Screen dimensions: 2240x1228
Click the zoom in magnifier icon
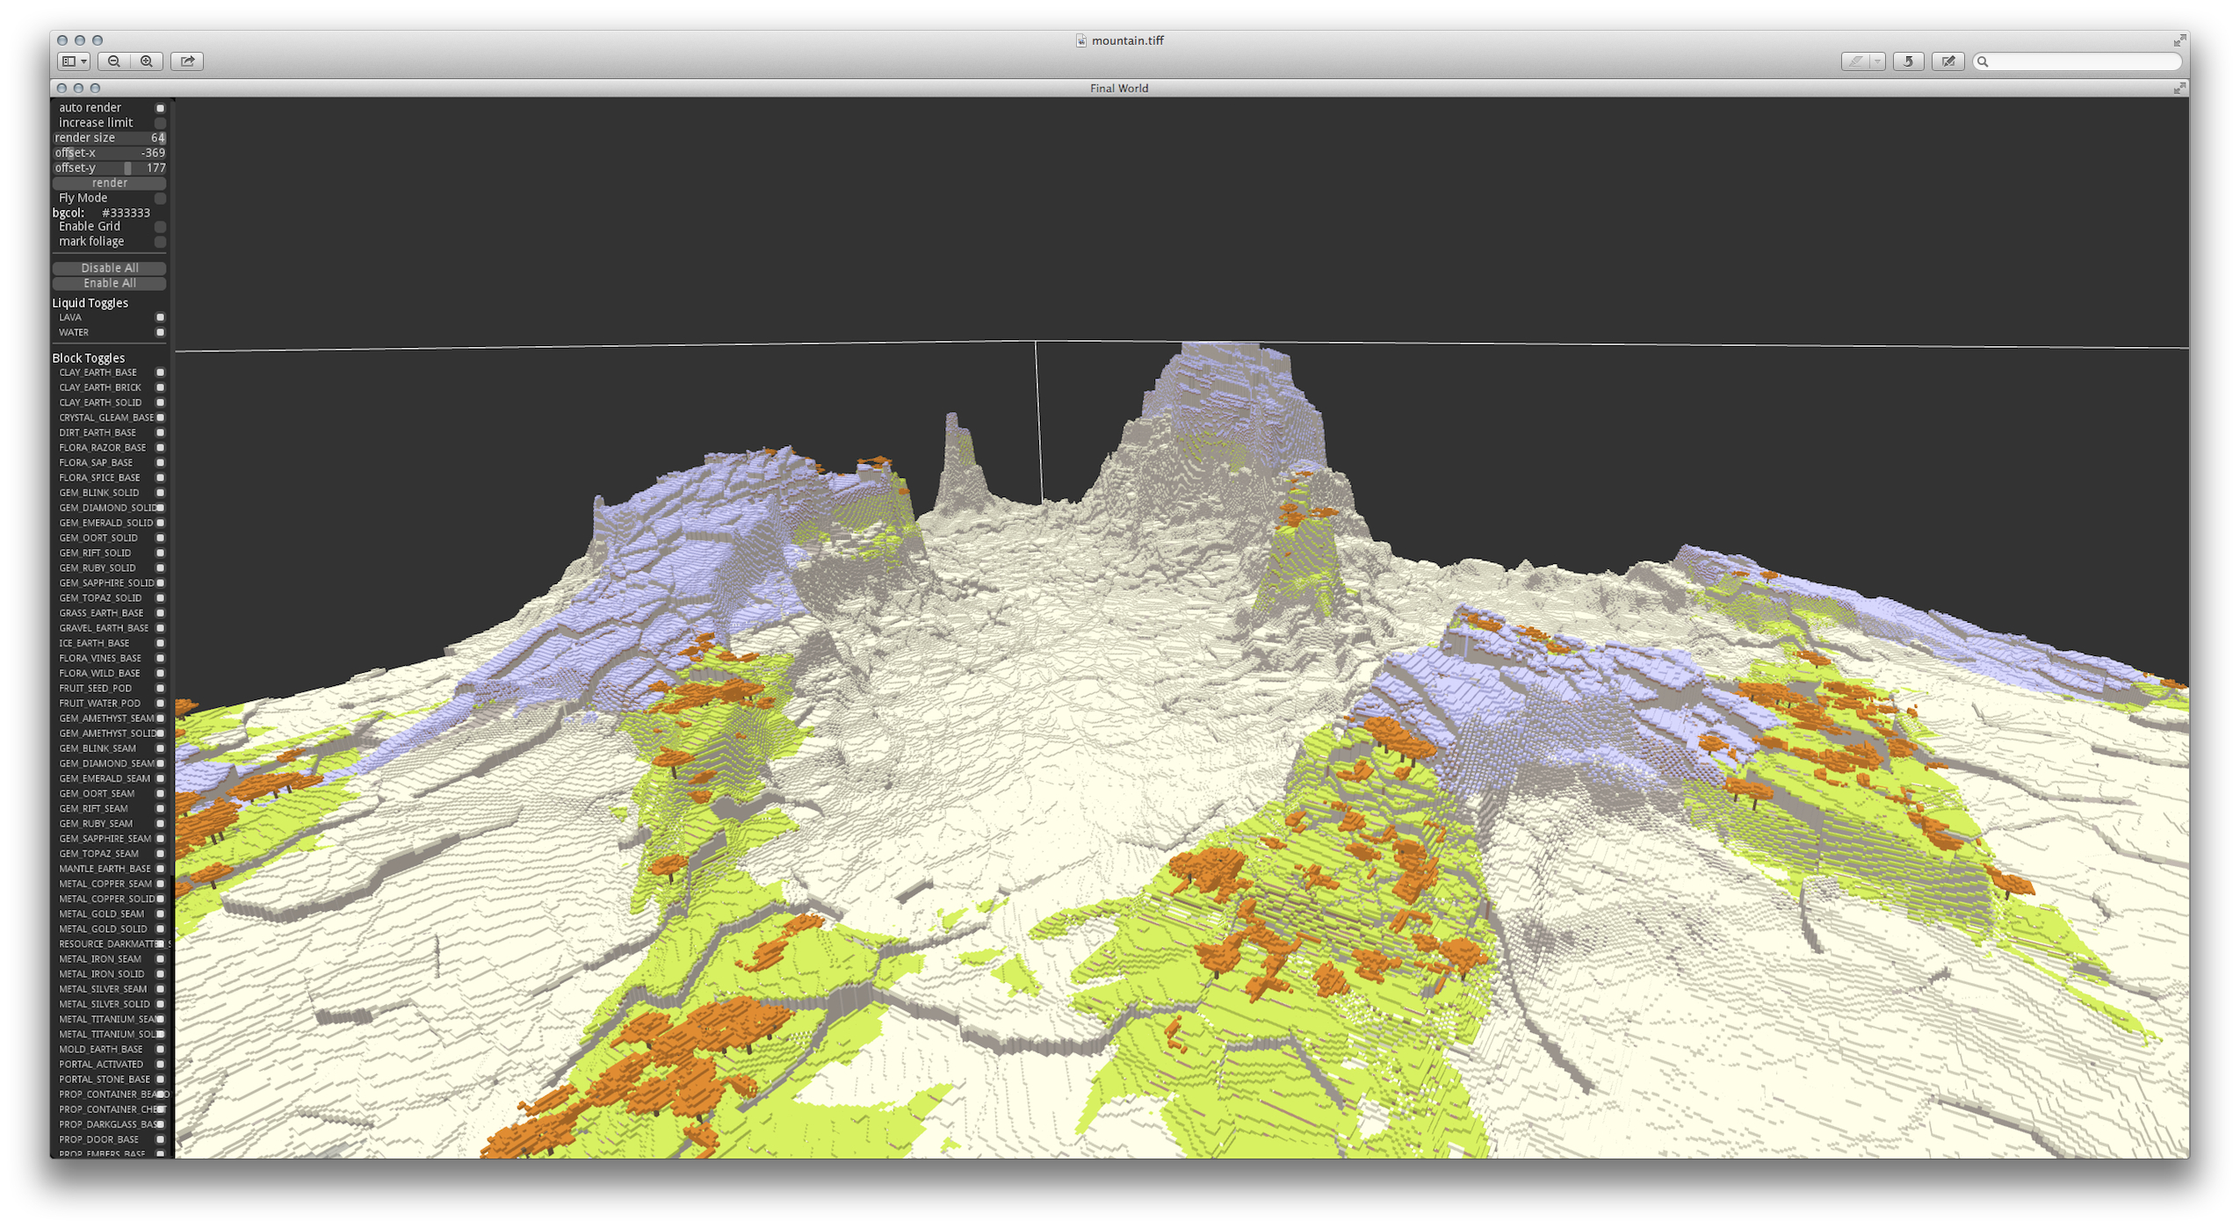[147, 61]
